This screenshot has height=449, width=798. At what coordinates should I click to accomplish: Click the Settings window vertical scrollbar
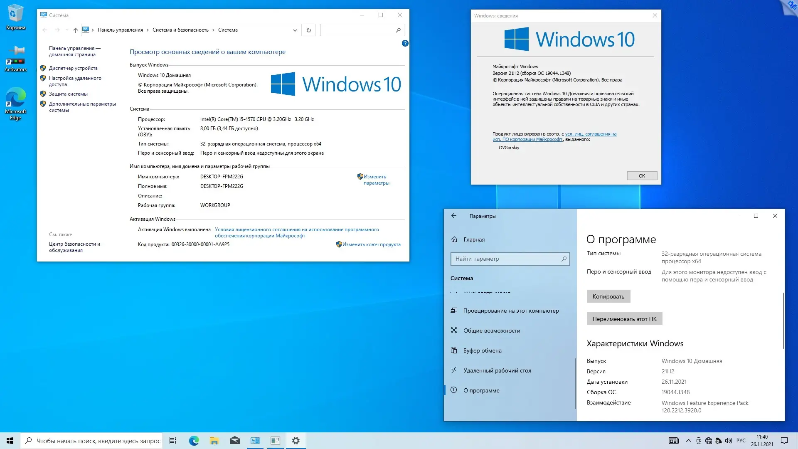[x=783, y=320]
